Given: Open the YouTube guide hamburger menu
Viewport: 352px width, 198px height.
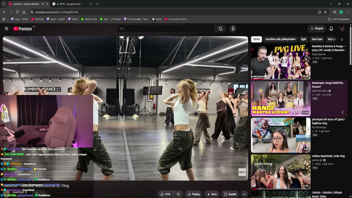Looking at the screenshot, I should click(7, 29).
